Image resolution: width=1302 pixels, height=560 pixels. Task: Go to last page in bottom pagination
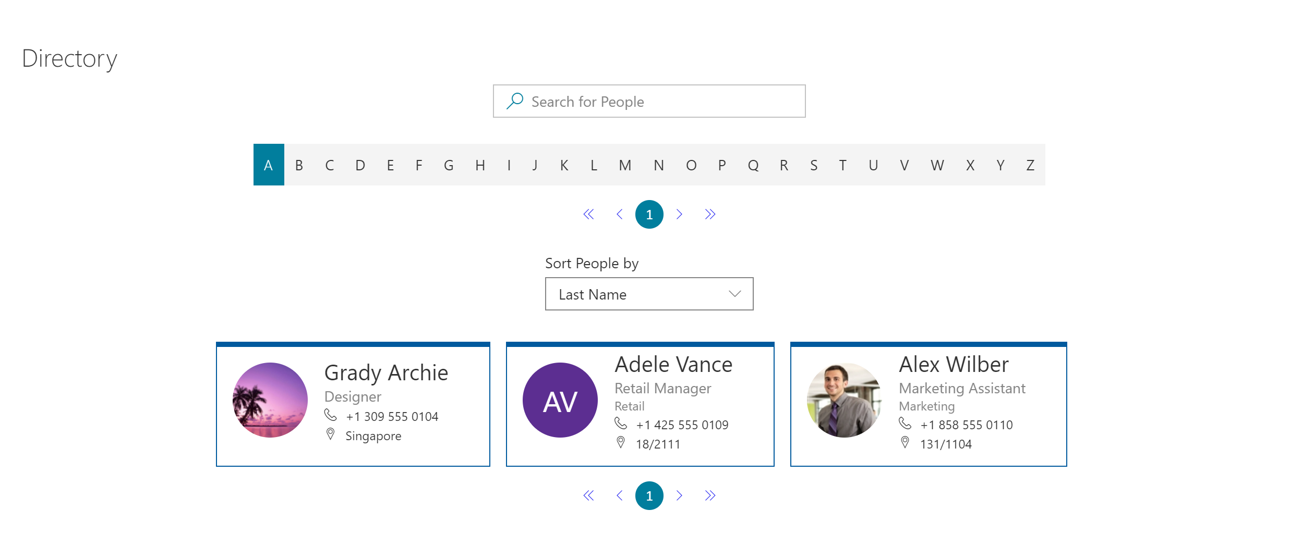710,495
